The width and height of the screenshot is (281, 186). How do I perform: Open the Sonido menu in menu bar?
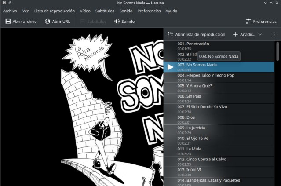point(126,11)
